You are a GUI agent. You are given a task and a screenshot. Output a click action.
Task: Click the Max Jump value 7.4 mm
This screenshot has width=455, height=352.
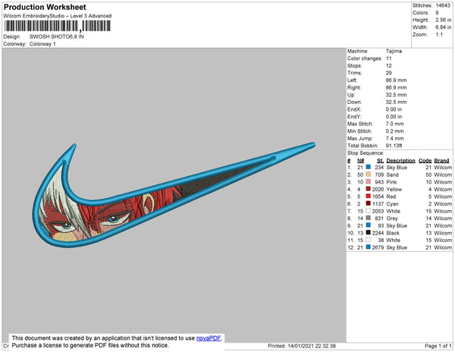coord(394,138)
